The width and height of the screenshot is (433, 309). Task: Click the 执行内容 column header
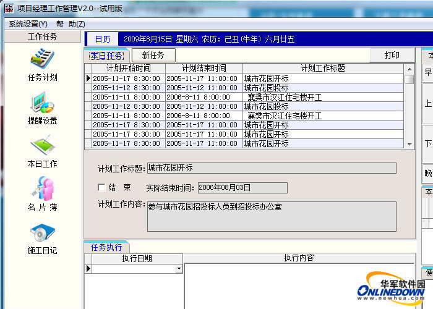click(x=299, y=258)
